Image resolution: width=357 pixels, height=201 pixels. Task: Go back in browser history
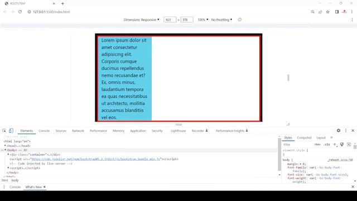[5, 12]
